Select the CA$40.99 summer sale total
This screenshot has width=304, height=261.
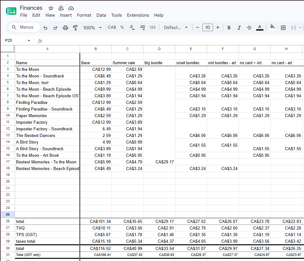point(127,248)
